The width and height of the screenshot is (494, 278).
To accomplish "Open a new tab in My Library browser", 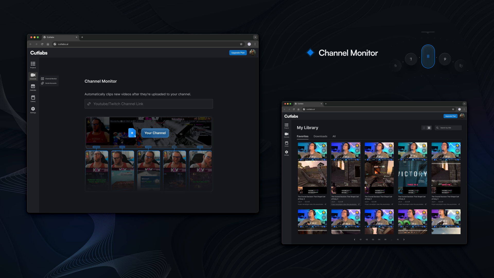I will [326, 104].
